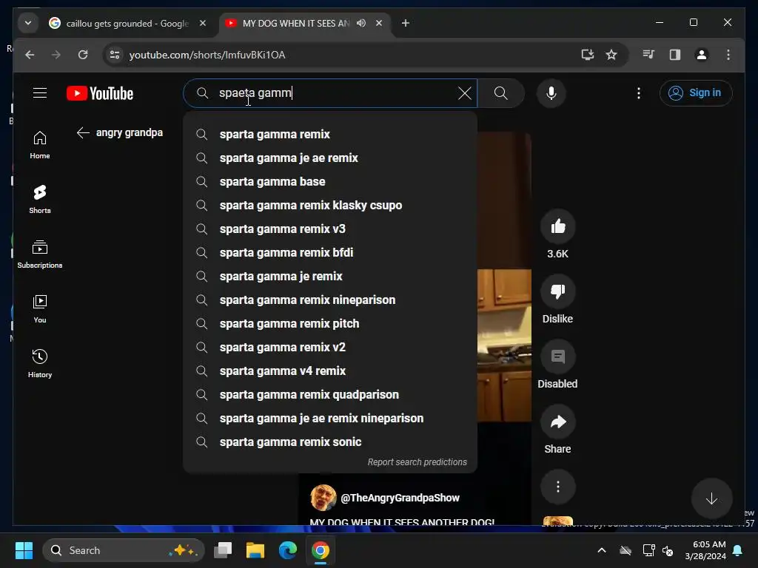
Task: Choose suggestion sparta gamma remix v2
Action: (330, 348)
